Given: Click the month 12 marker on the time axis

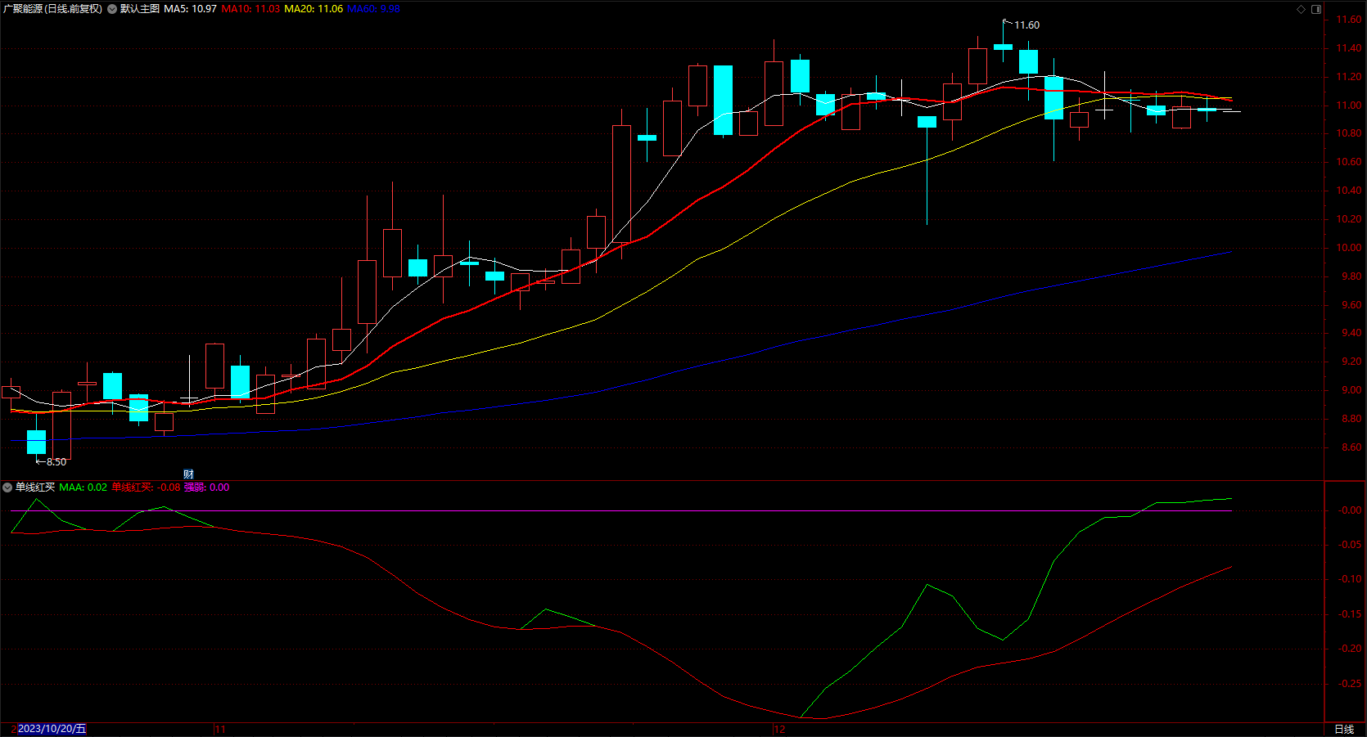Looking at the screenshot, I should tap(779, 730).
